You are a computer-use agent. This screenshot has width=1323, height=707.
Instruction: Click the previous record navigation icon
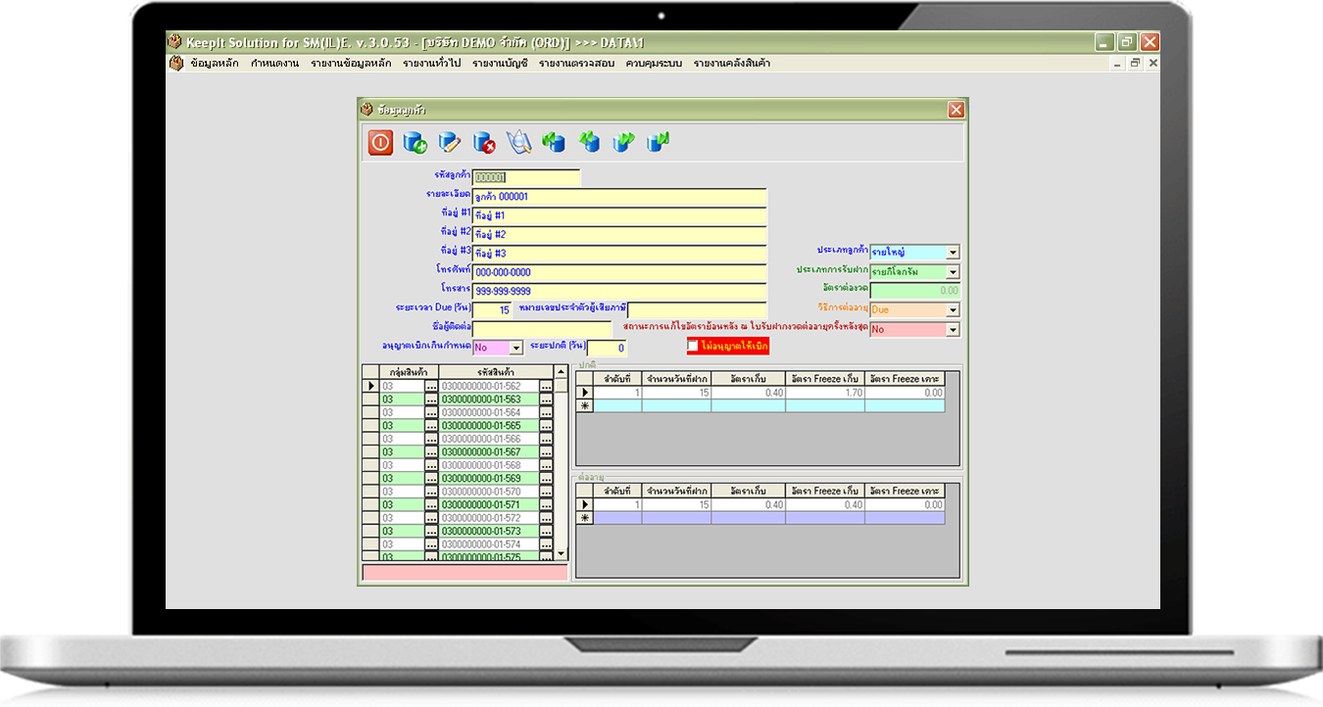coord(589,141)
